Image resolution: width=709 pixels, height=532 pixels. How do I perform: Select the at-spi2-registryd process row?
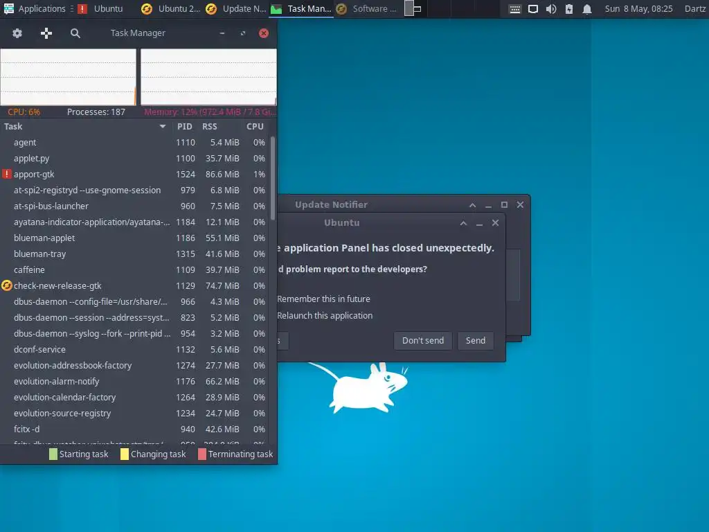coord(134,190)
